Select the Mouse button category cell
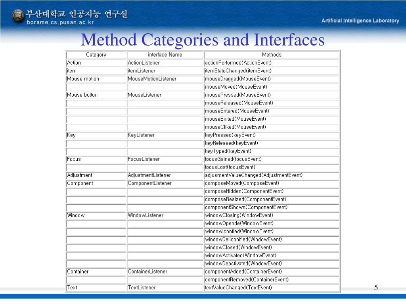Screen dimensions: 406x304 click(96, 95)
